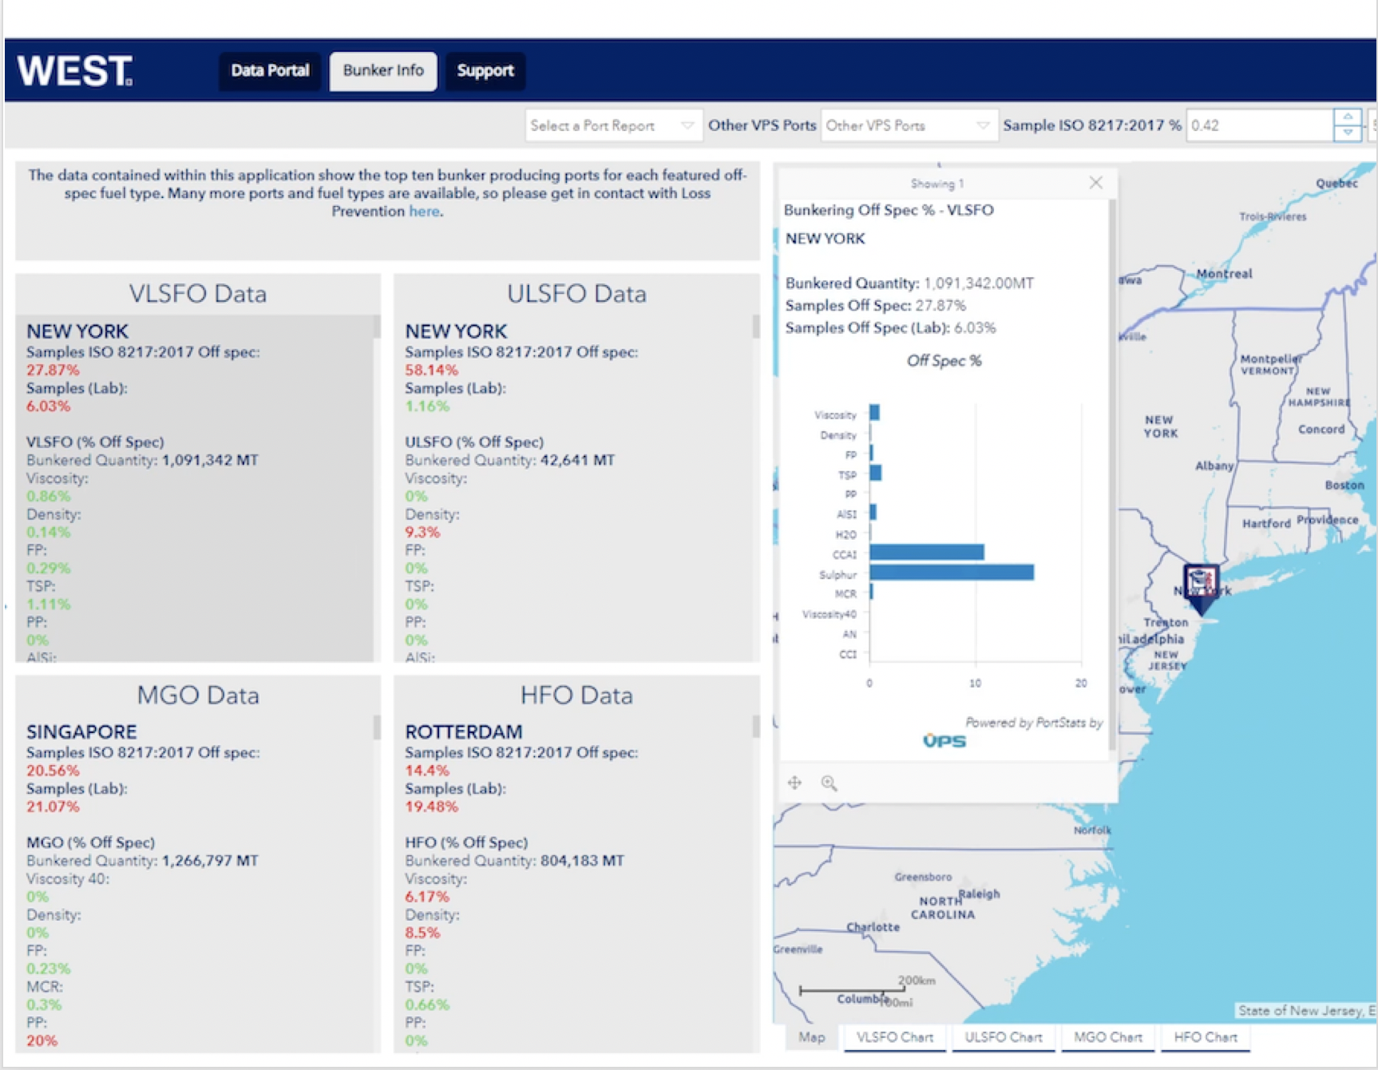Click Bunkered Quantity 1,091,342 MT in VLSFO panel
Image resolution: width=1378 pixels, height=1070 pixels.
(x=142, y=460)
